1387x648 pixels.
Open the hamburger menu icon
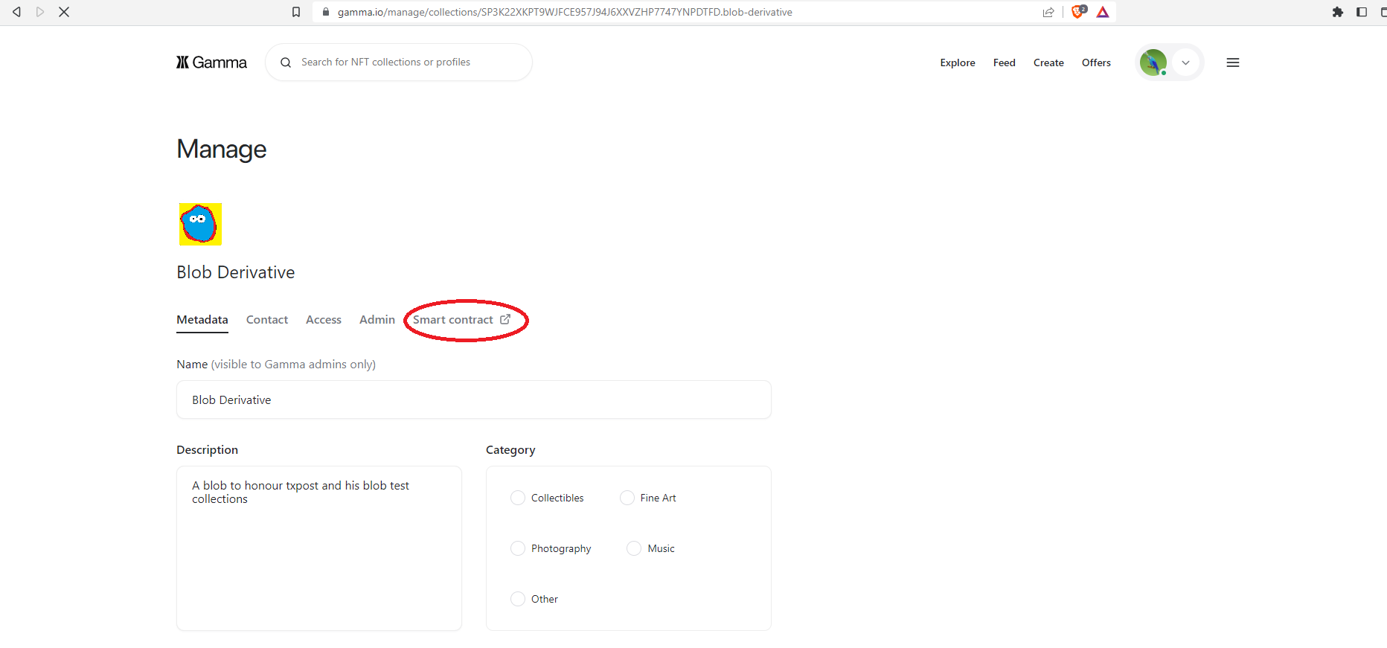coord(1233,62)
